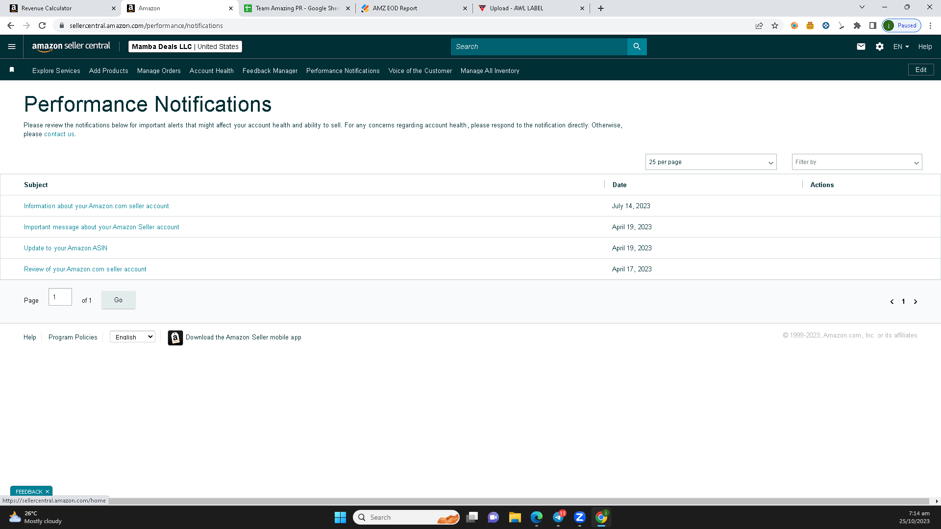Image resolution: width=941 pixels, height=529 pixels.
Task: Open File Explorer from the taskbar
Action: (x=515, y=517)
